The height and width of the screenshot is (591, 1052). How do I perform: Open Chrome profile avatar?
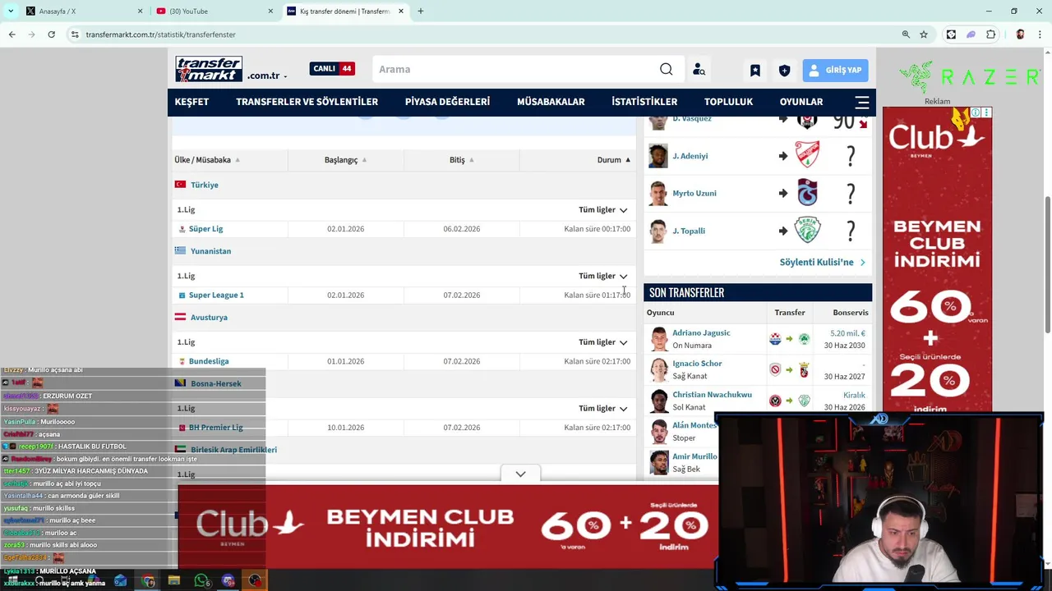point(1020,34)
